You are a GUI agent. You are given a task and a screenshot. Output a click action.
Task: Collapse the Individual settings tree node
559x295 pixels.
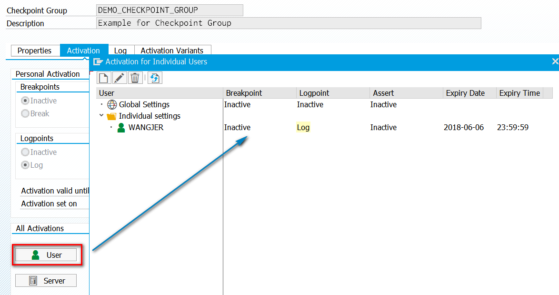[101, 116]
